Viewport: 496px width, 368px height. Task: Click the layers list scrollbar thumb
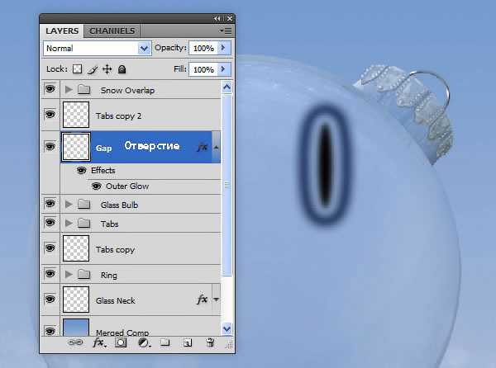tap(227, 185)
